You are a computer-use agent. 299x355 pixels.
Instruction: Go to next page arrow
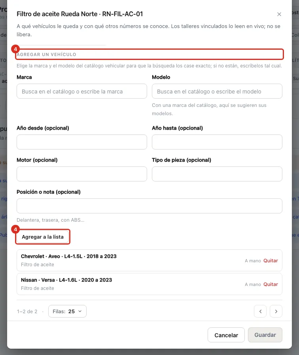[x=276, y=311]
